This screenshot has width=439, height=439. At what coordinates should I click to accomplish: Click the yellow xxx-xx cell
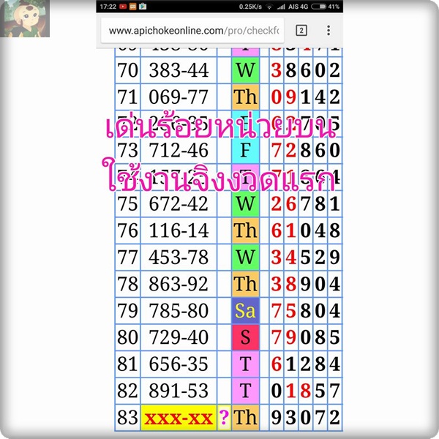click(x=179, y=418)
